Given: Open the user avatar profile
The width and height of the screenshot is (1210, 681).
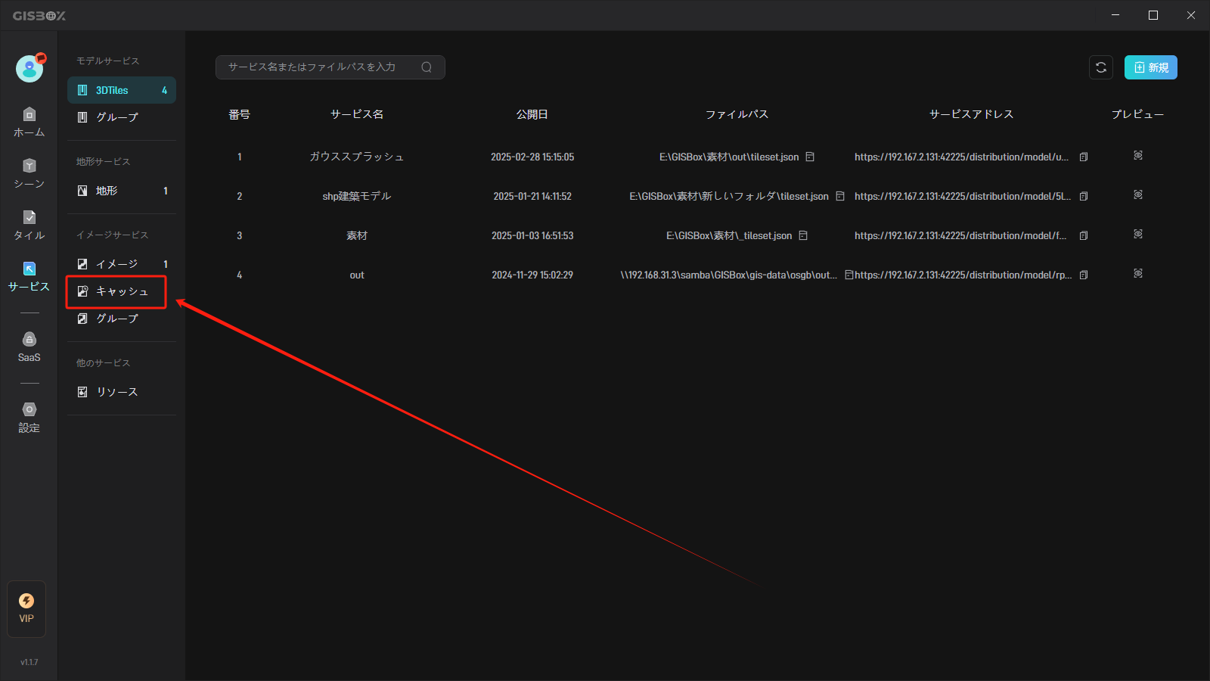Looking at the screenshot, I should tap(29, 68).
